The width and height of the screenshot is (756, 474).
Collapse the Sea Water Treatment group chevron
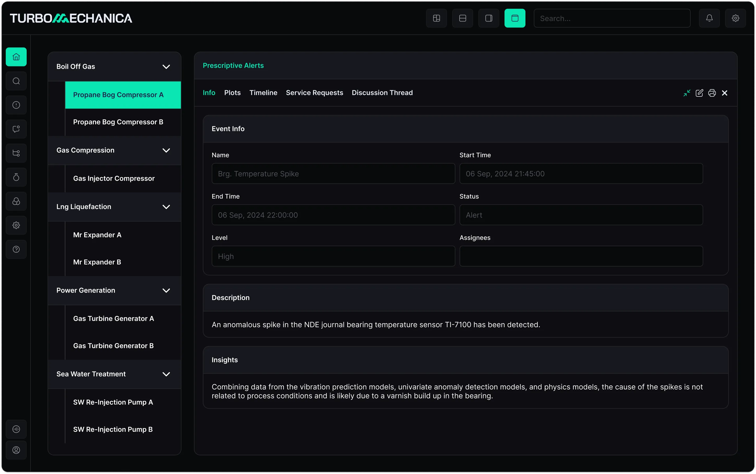tap(166, 374)
